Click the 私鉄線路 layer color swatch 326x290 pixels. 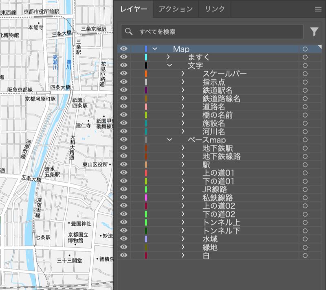pos(146,198)
